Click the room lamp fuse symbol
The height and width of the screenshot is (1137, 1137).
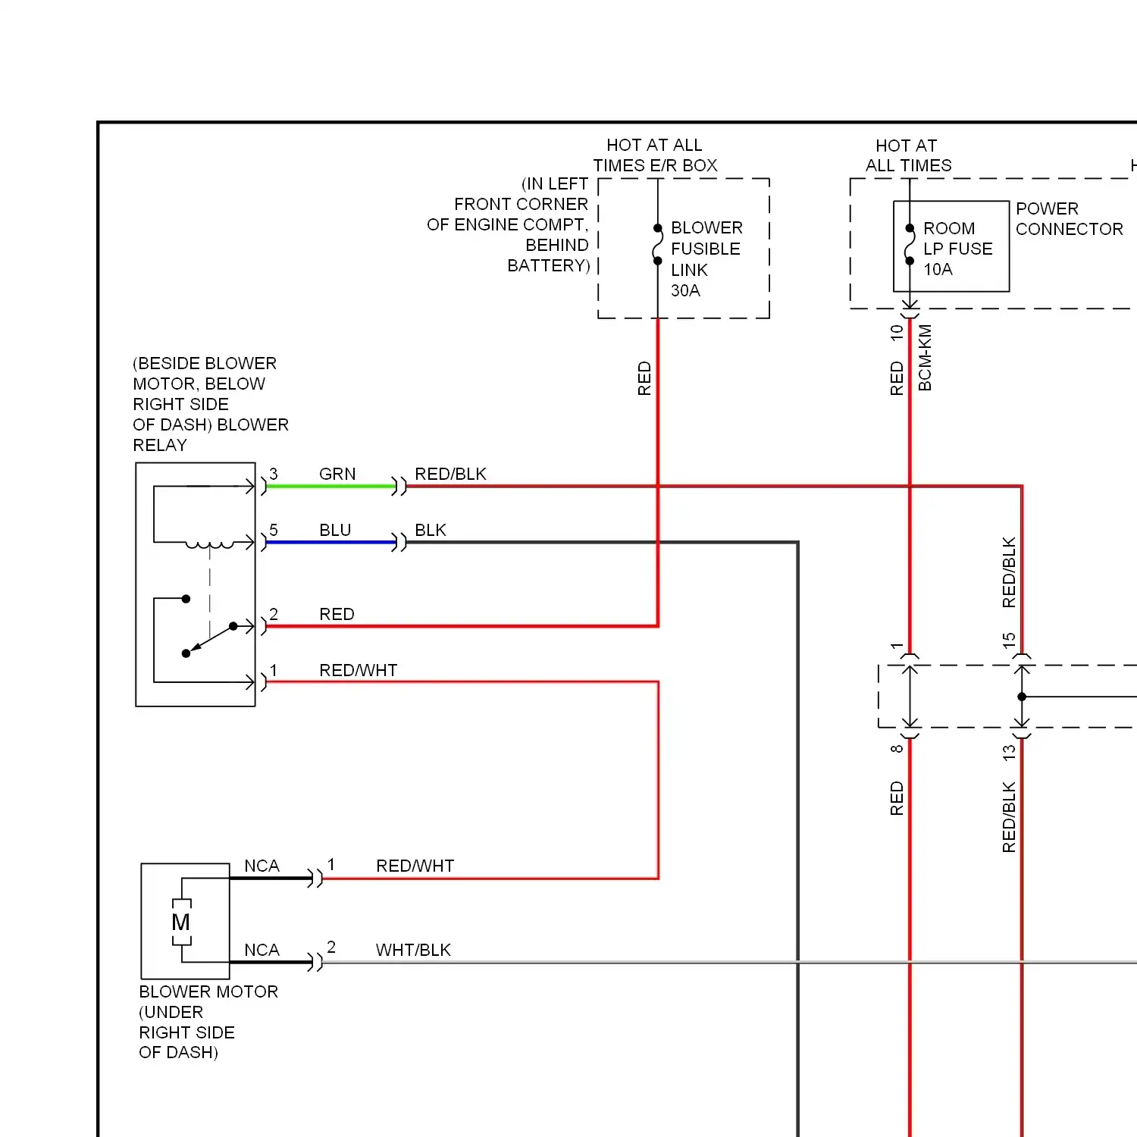910,244
